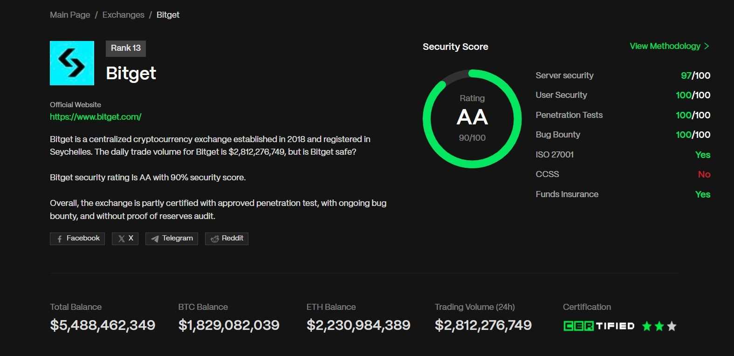
Task: Go to Main Page breadcrumb
Action: click(x=70, y=15)
